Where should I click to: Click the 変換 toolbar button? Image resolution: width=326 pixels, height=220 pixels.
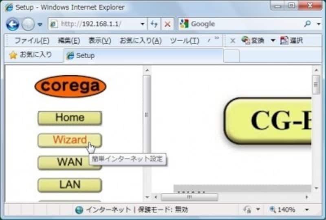253,40
